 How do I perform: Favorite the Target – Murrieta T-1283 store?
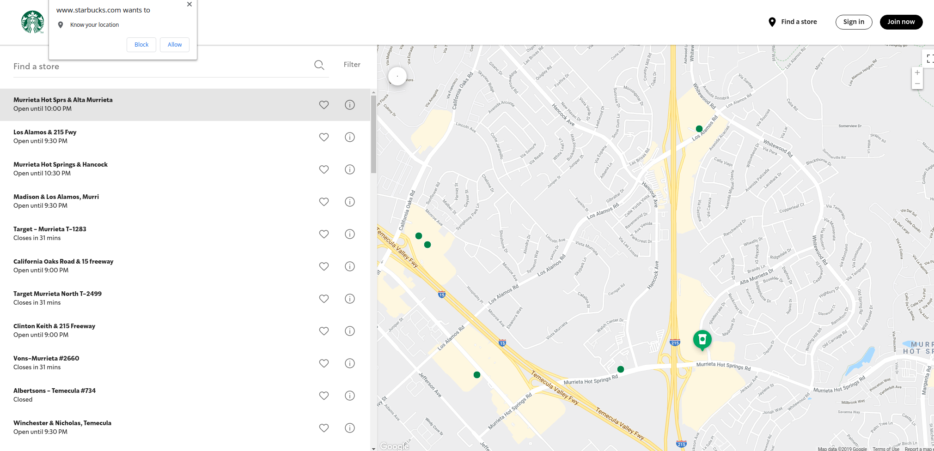click(x=324, y=234)
